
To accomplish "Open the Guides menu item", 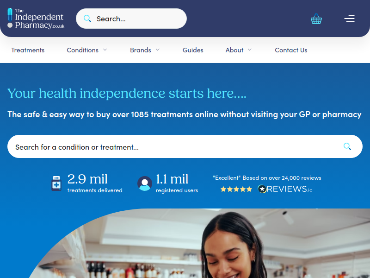I will point(193,50).
